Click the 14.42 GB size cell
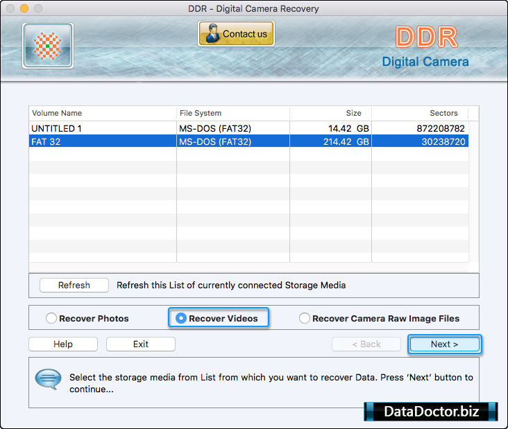508x429 pixels. coord(348,128)
